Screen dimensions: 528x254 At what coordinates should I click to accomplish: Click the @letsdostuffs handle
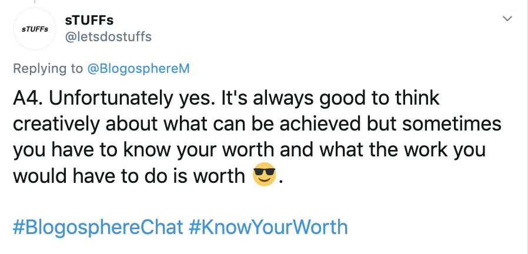pyautogui.click(x=108, y=37)
